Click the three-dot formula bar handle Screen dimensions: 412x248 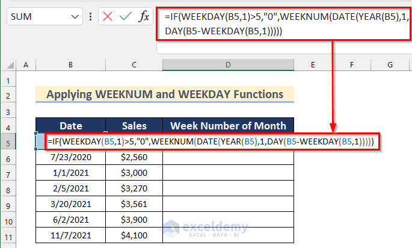pyautogui.click(x=90, y=17)
